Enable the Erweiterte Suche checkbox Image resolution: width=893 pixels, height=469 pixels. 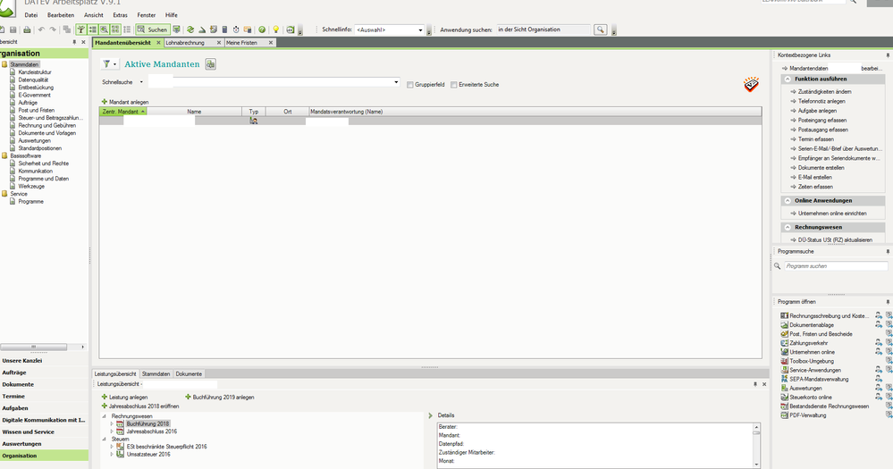pyautogui.click(x=454, y=85)
